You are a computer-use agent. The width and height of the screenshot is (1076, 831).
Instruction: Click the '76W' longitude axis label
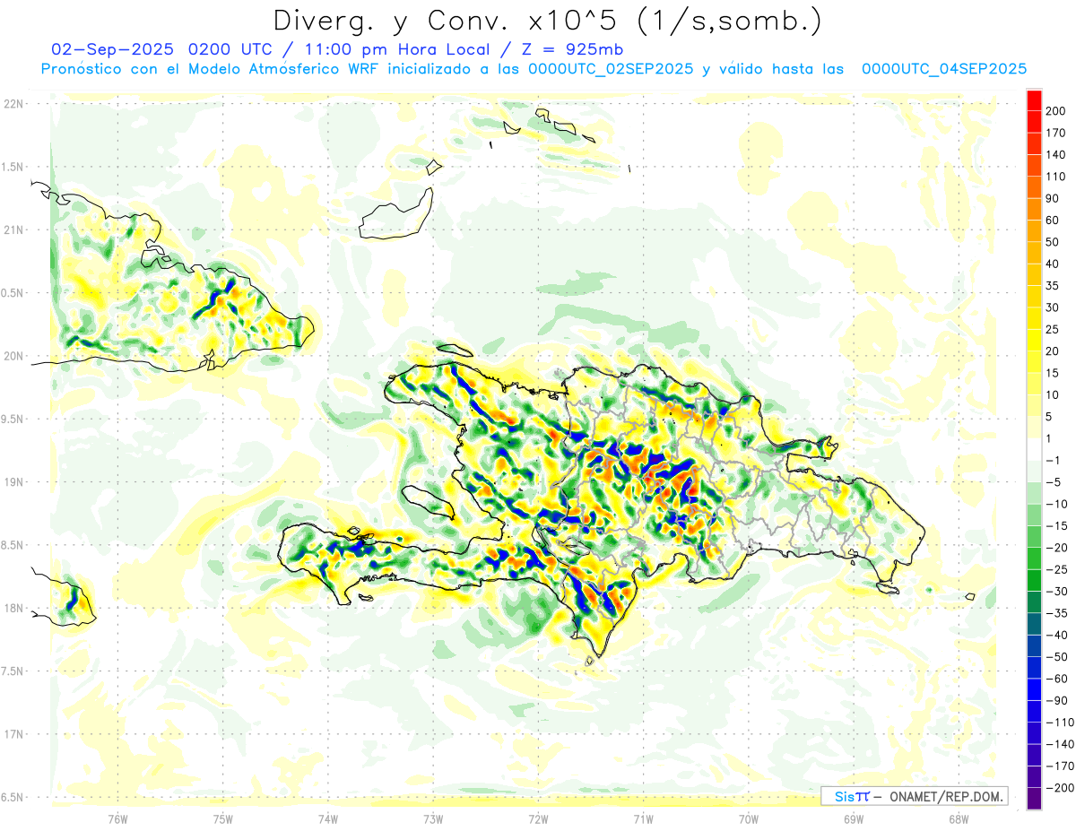(117, 819)
